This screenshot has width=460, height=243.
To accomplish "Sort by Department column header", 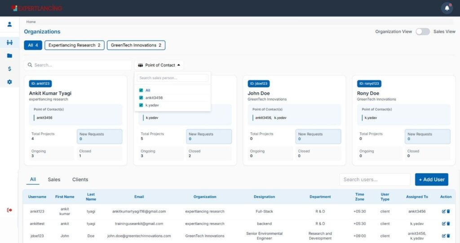I will click(320, 197).
